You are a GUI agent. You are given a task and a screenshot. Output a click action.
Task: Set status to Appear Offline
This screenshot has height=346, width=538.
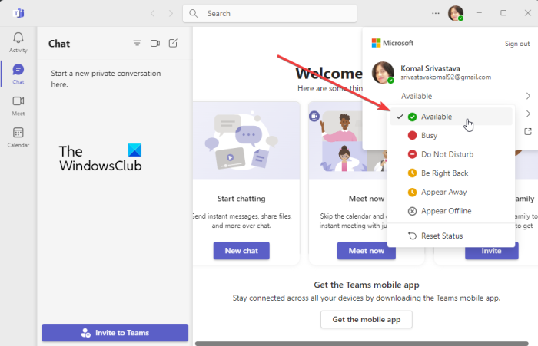click(x=451, y=211)
